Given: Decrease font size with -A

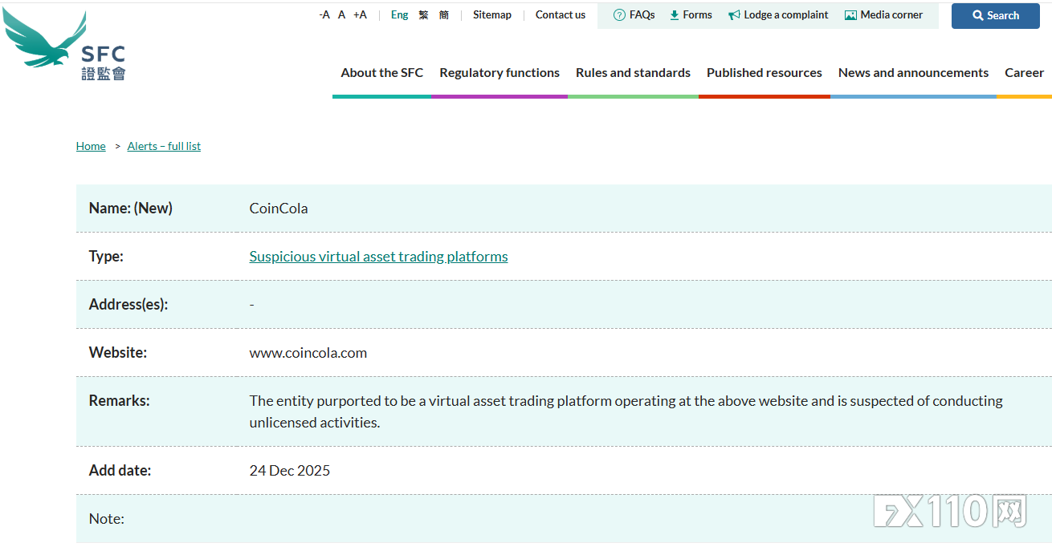Looking at the screenshot, I should 324,15.
